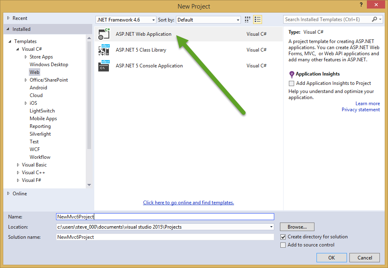Click the Application Insights lightbulb icon

point(291,74)
